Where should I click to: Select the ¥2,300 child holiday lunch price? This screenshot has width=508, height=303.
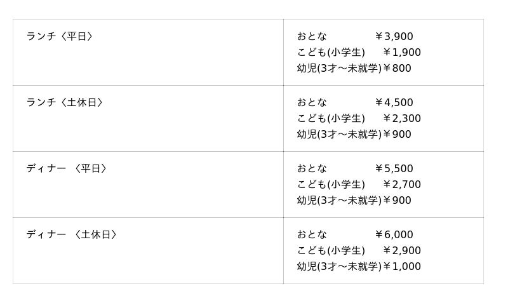[402, 119]
